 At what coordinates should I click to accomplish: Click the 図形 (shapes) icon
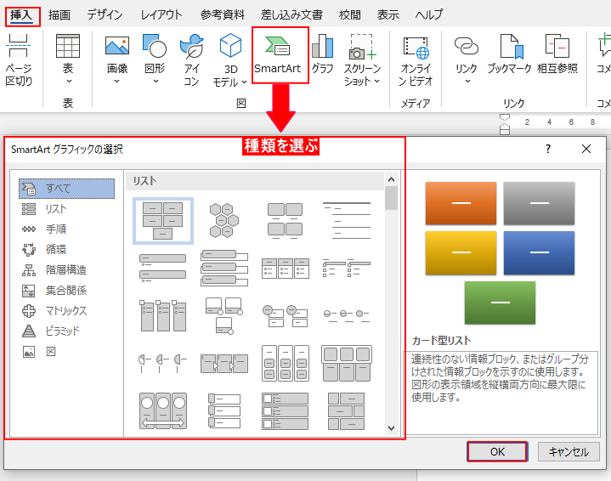pos(155,46)
